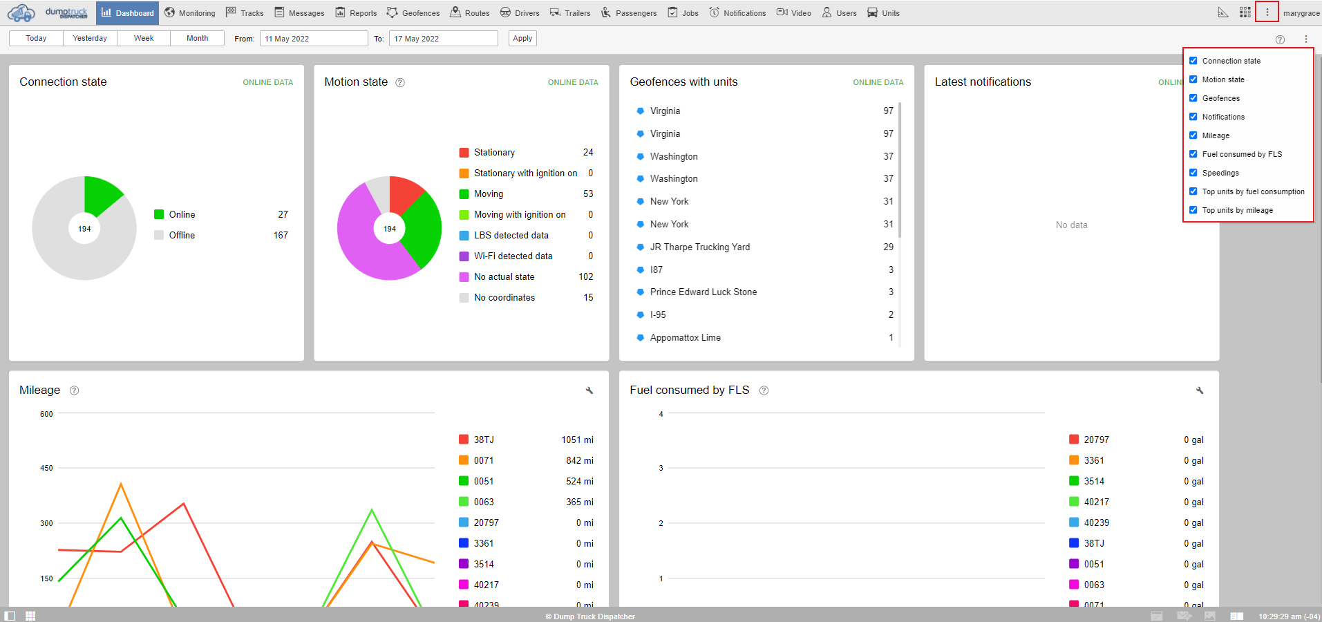Open the apps grid icon in top bar
This screenshot has width=1322, height=622.
[1245, 12]
